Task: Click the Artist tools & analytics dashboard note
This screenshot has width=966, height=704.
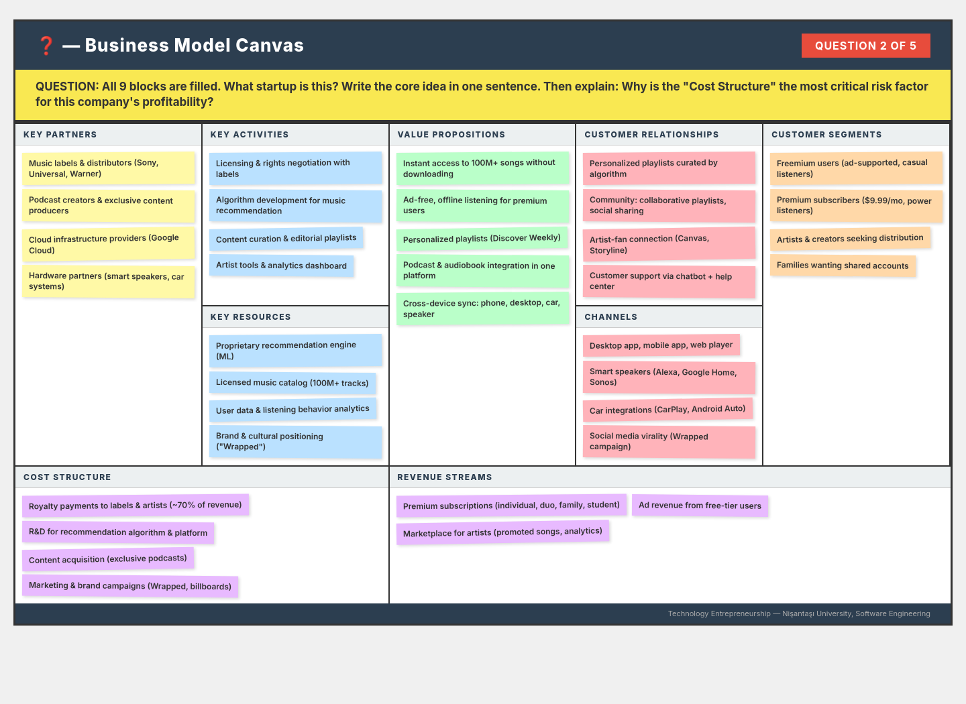Action: 281,266
